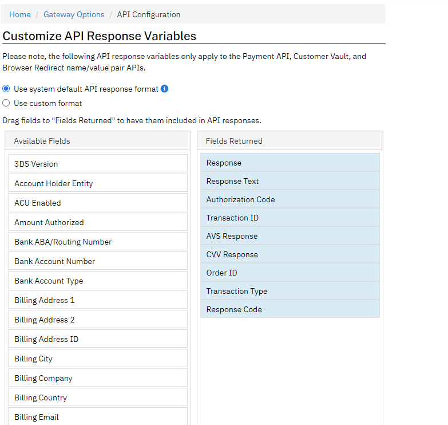Click Billing Address ID field

coord(98,339)
